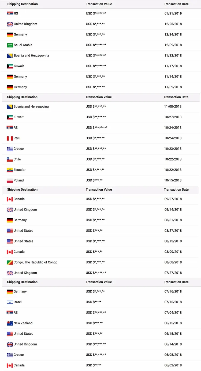Click the Ecuador flag icon
This screenshot has height=371, width=201.
point(10,170)
